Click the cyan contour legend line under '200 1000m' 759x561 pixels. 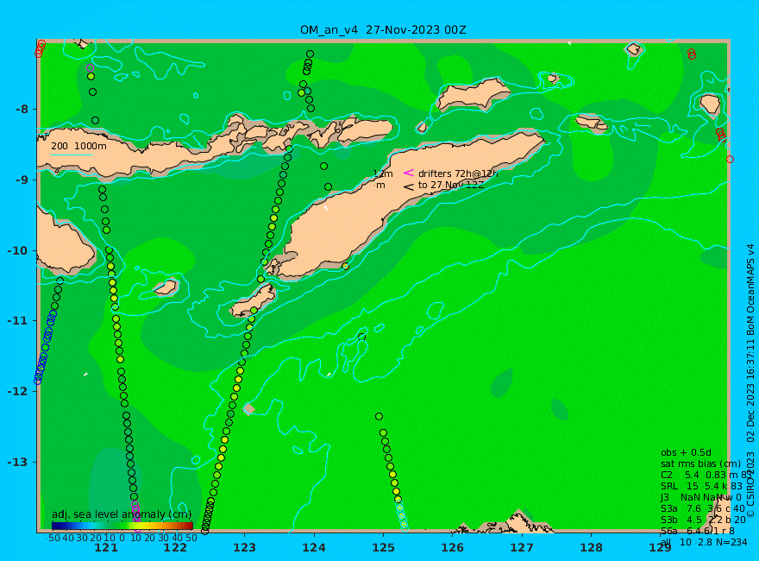[71, 155]
